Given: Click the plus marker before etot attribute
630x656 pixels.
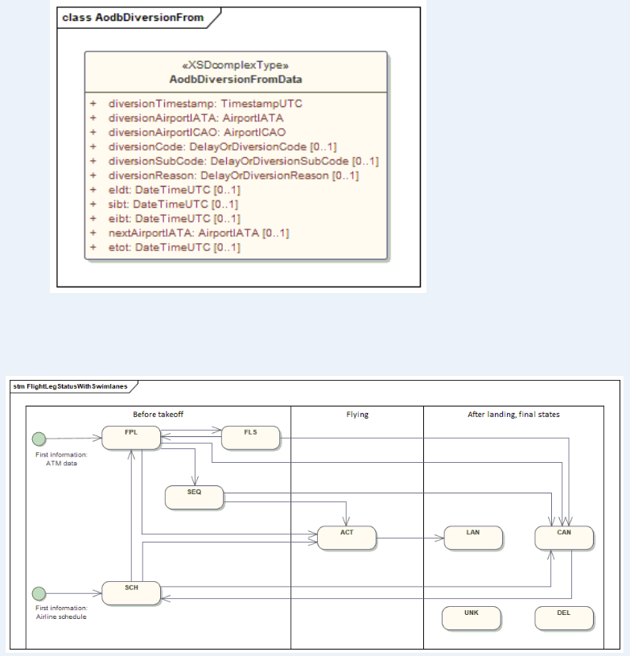Looking at the screenshot, I should tap(93, 247).
